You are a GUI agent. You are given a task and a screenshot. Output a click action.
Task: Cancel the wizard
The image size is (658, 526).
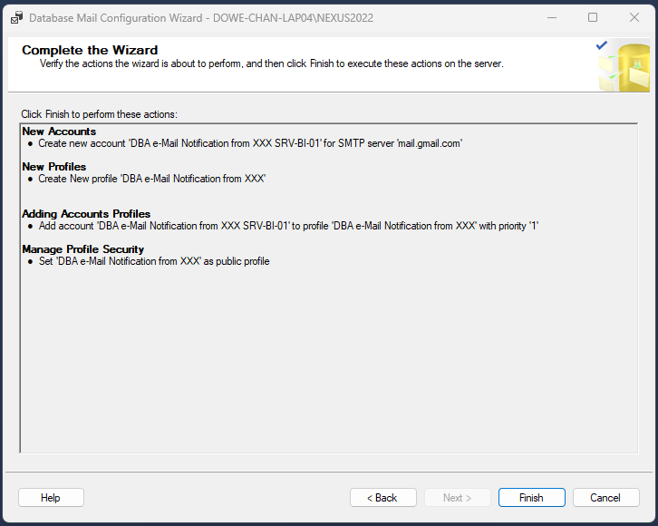pos(605,498)
